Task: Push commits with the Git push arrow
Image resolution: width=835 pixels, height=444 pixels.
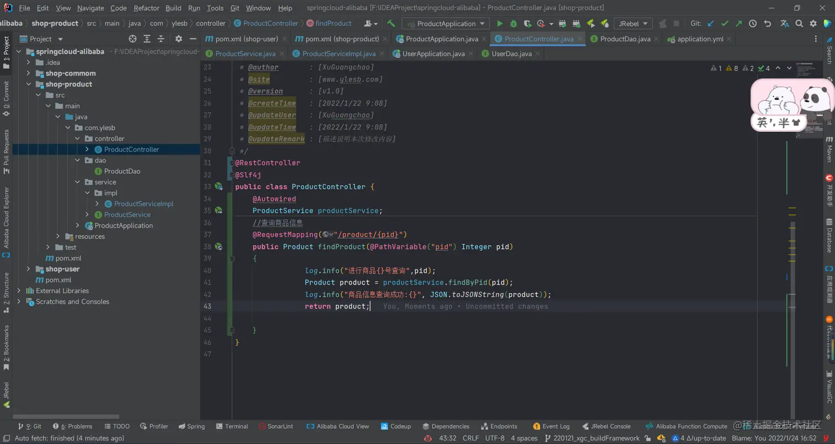Action: tap(738, 24)
